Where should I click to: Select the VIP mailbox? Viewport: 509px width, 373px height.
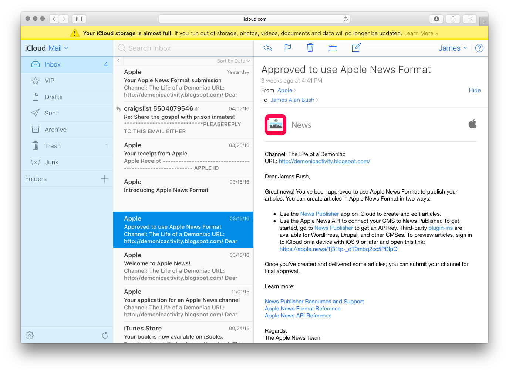pyautogui.click(x=67, y=81)
